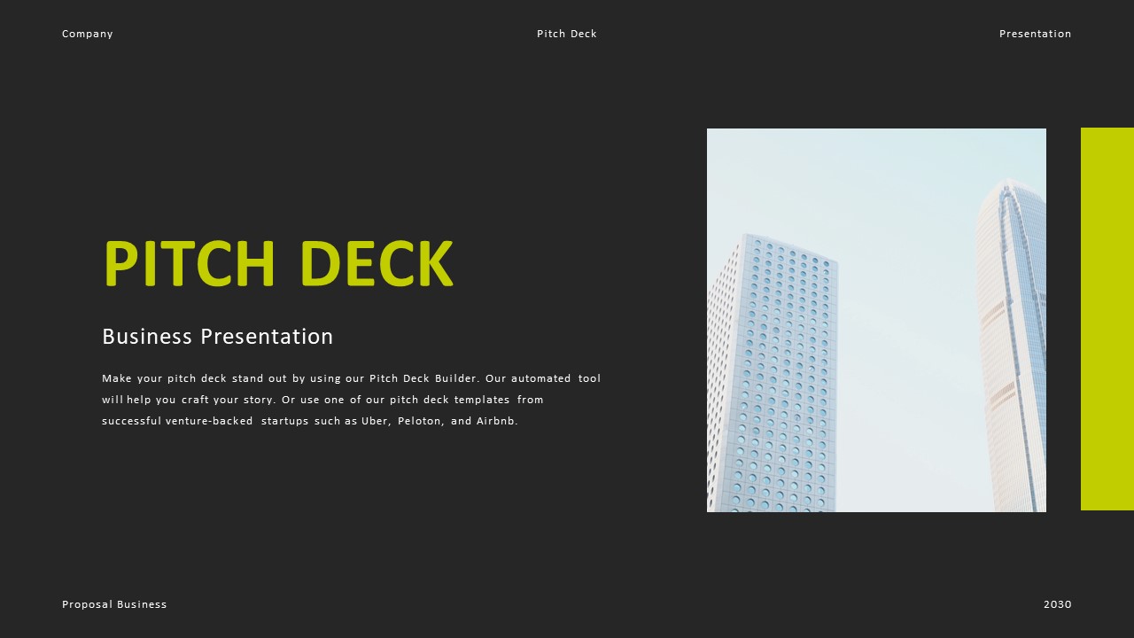Select the Business Presentation subtitle
The width and height of the screenshot is (1134, 638).
218,337
